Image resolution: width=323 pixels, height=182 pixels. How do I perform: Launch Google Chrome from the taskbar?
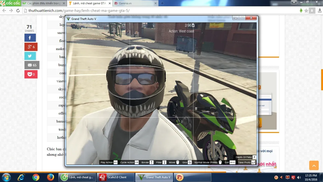[36, 177]
